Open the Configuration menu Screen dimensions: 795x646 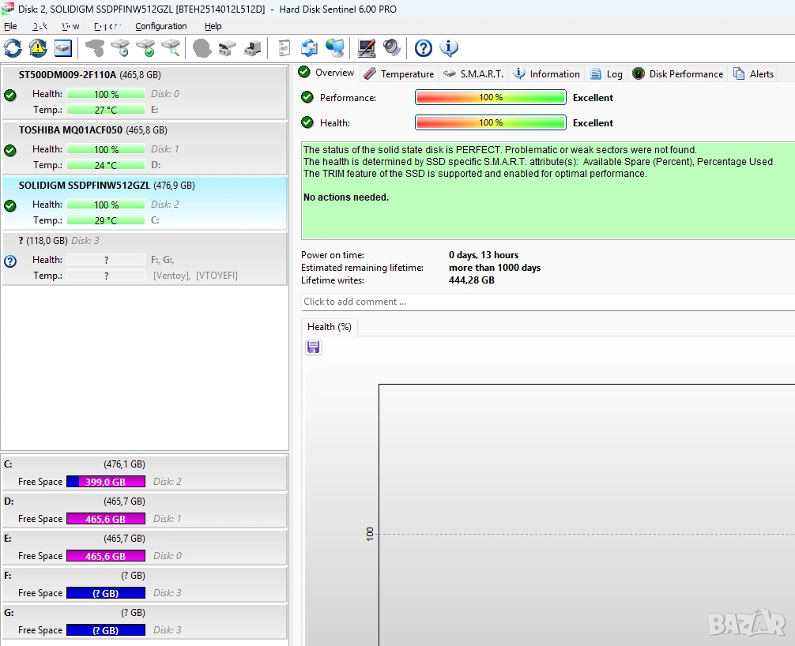(160, 26)
